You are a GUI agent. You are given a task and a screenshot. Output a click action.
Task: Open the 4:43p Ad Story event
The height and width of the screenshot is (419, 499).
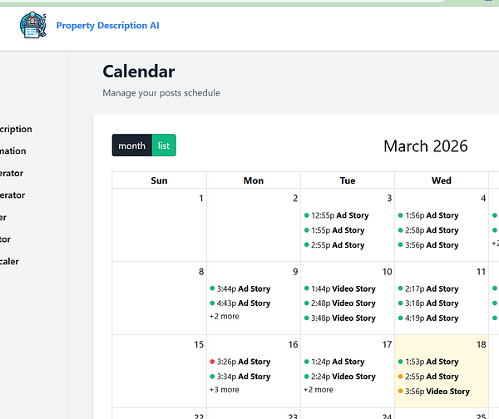point(240,303)
